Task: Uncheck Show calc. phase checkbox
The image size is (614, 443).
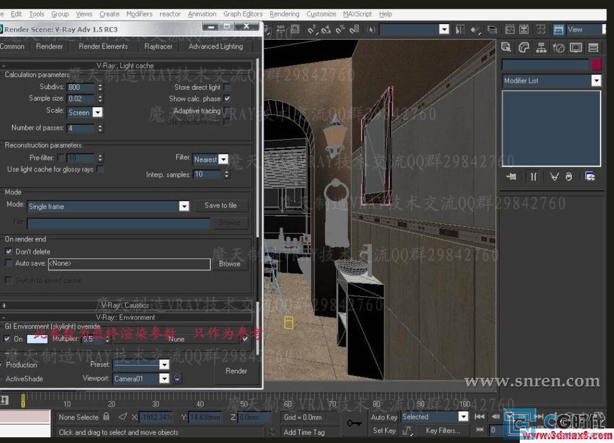Action: click(x=227, y=98)
